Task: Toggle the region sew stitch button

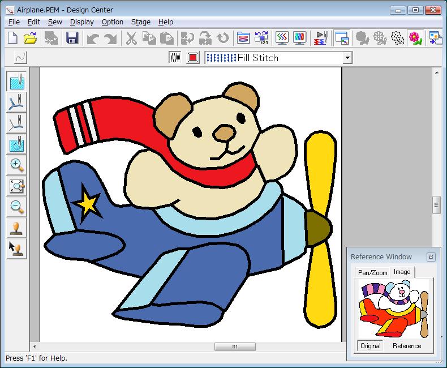Action: click(175, 57)
